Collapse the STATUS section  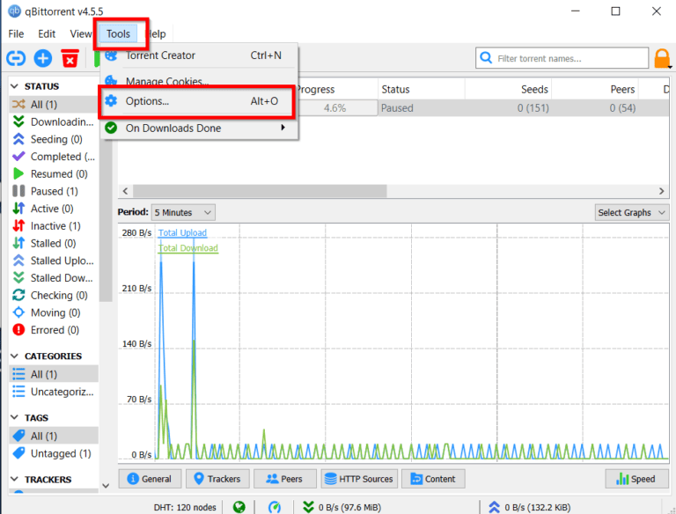point(14,86)
